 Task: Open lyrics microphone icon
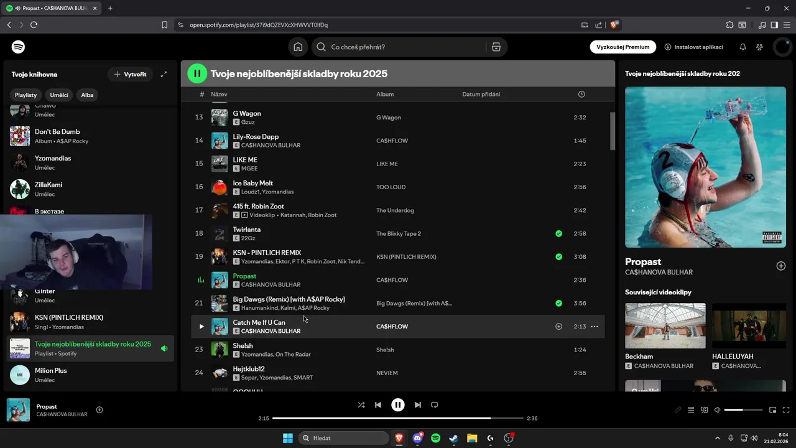tap(678, 410)
